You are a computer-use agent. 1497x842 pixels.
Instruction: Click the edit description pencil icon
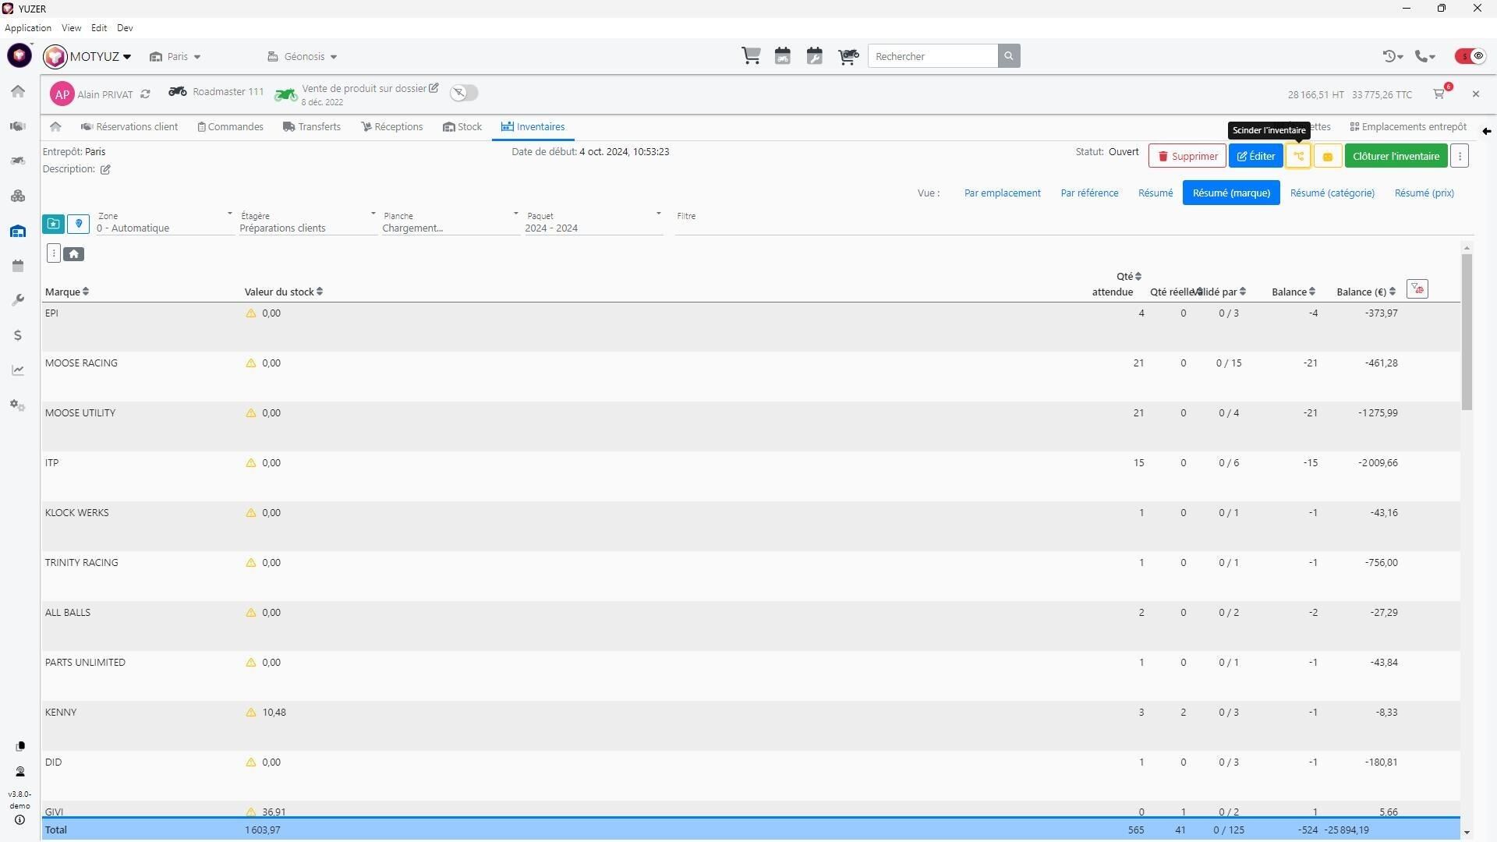click(x=105, y=169)
